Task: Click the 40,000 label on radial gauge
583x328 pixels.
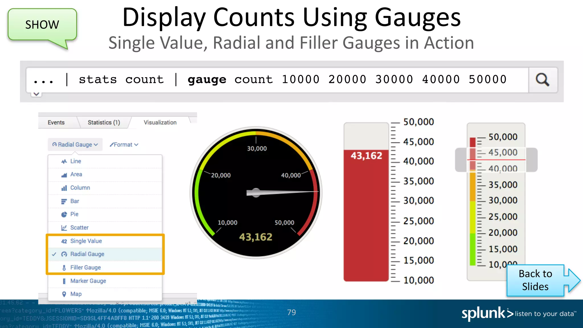Action: click(291, 175)
